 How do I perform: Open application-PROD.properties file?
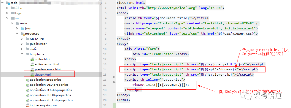50,95
